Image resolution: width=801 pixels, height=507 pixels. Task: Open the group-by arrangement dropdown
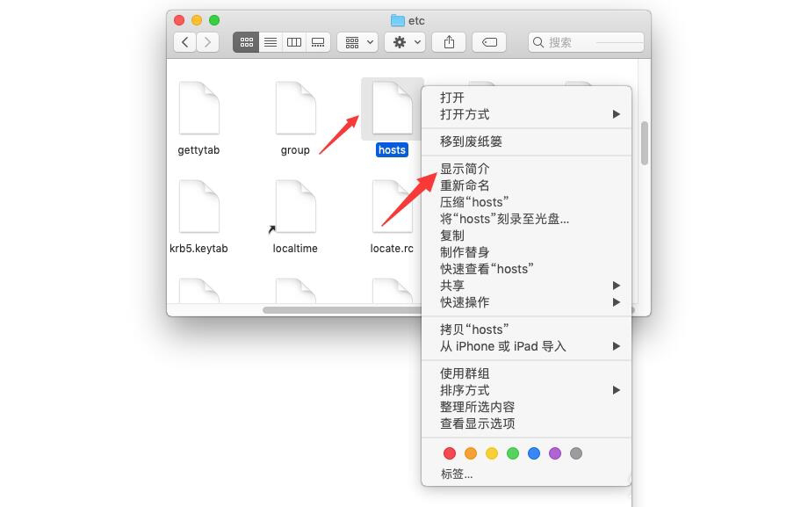(357, 42)
